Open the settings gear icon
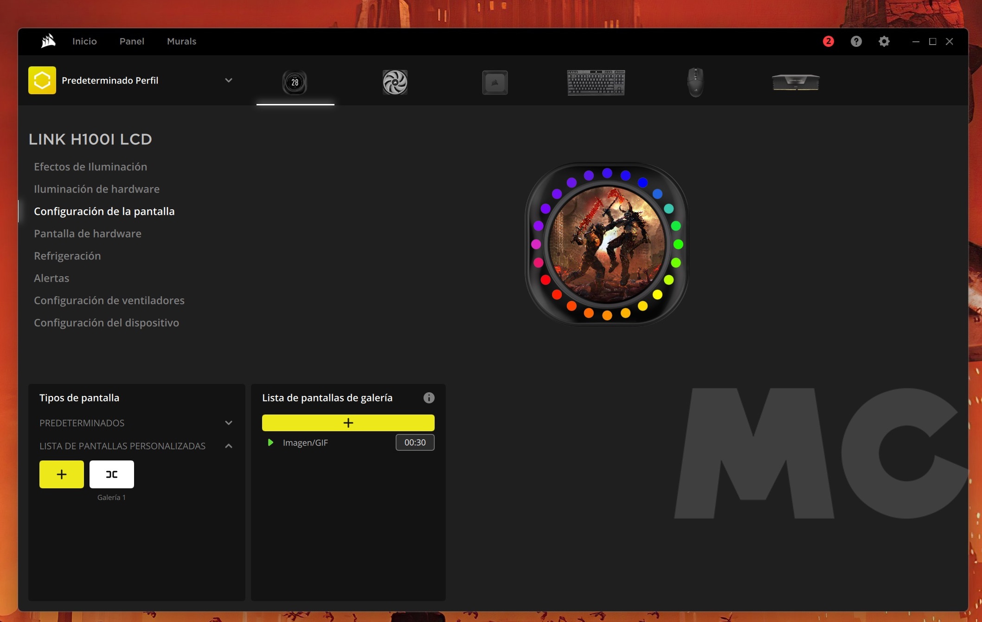 884,41
